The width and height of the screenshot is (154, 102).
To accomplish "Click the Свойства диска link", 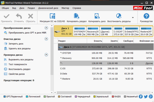I will coord(17,74).
